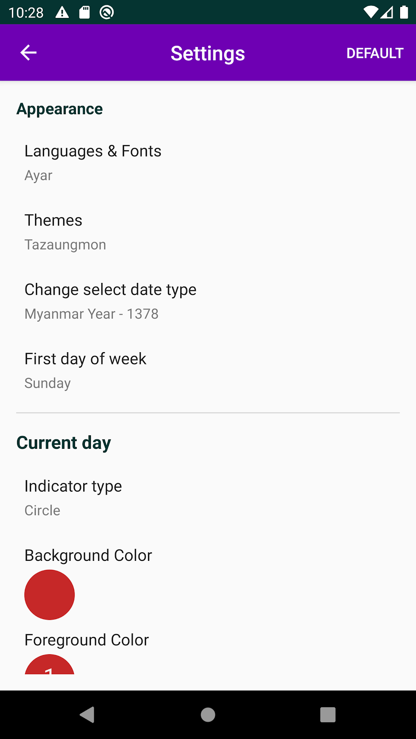Image resolution: width=416 pixels, height=739 pixels.
Task: Tap the Foreground Color swatch
Action: (49, 665)
